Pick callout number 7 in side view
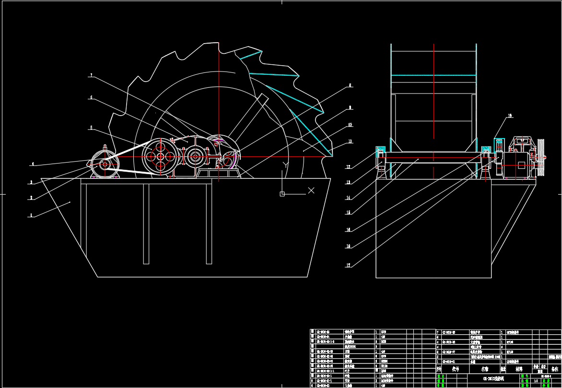Viewport: 562px width, 388px height. 91,76
